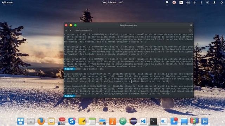Minimize the terminal with the yellow button
The width and height of the screenshot is (225, 126).
[x=71, y=25]
